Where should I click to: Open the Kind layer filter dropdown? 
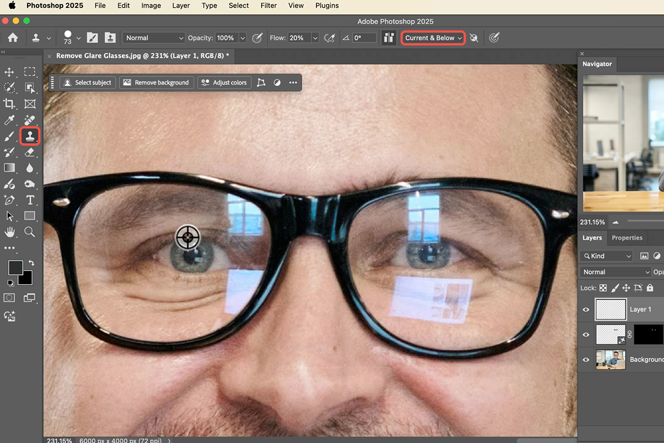606,256
